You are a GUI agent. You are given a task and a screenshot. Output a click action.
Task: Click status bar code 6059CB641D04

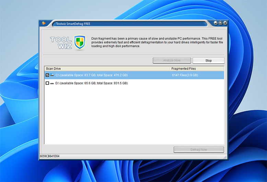tap(49, 156)
